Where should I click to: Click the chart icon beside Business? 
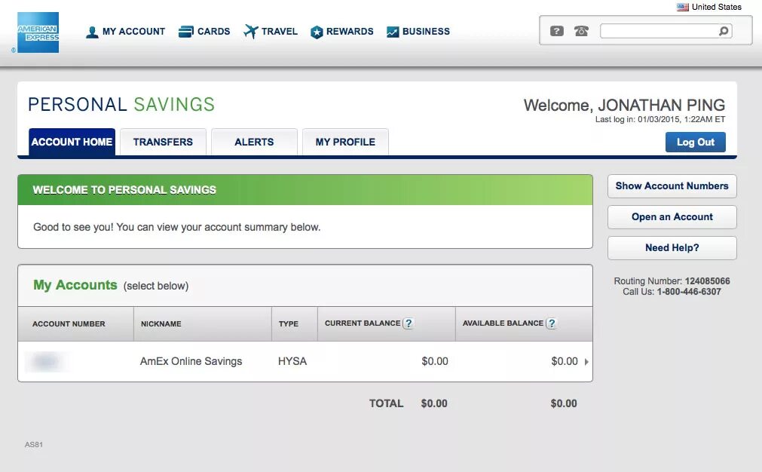coord(393,32)
